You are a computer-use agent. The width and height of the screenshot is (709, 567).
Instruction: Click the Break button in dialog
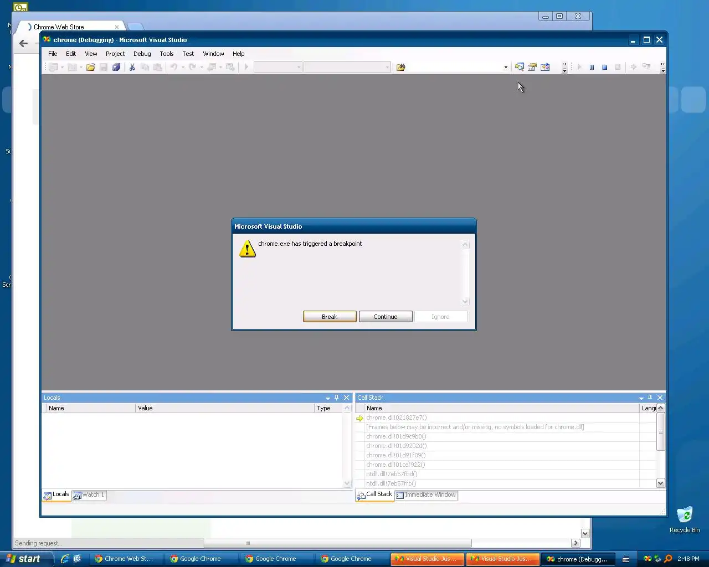click(330, 317)
